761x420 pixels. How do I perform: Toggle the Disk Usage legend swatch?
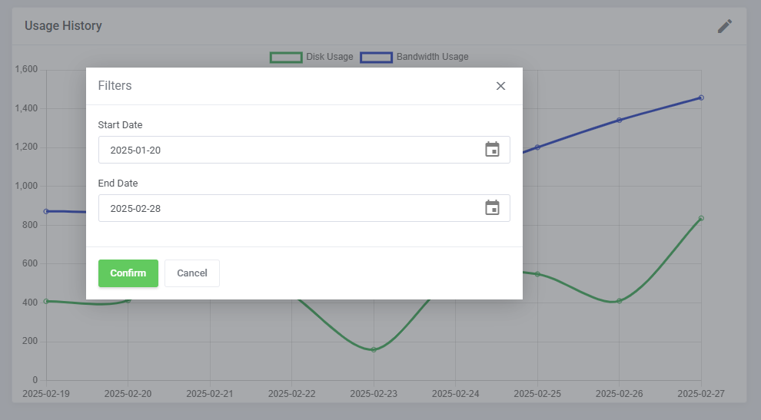pos(286,58)
